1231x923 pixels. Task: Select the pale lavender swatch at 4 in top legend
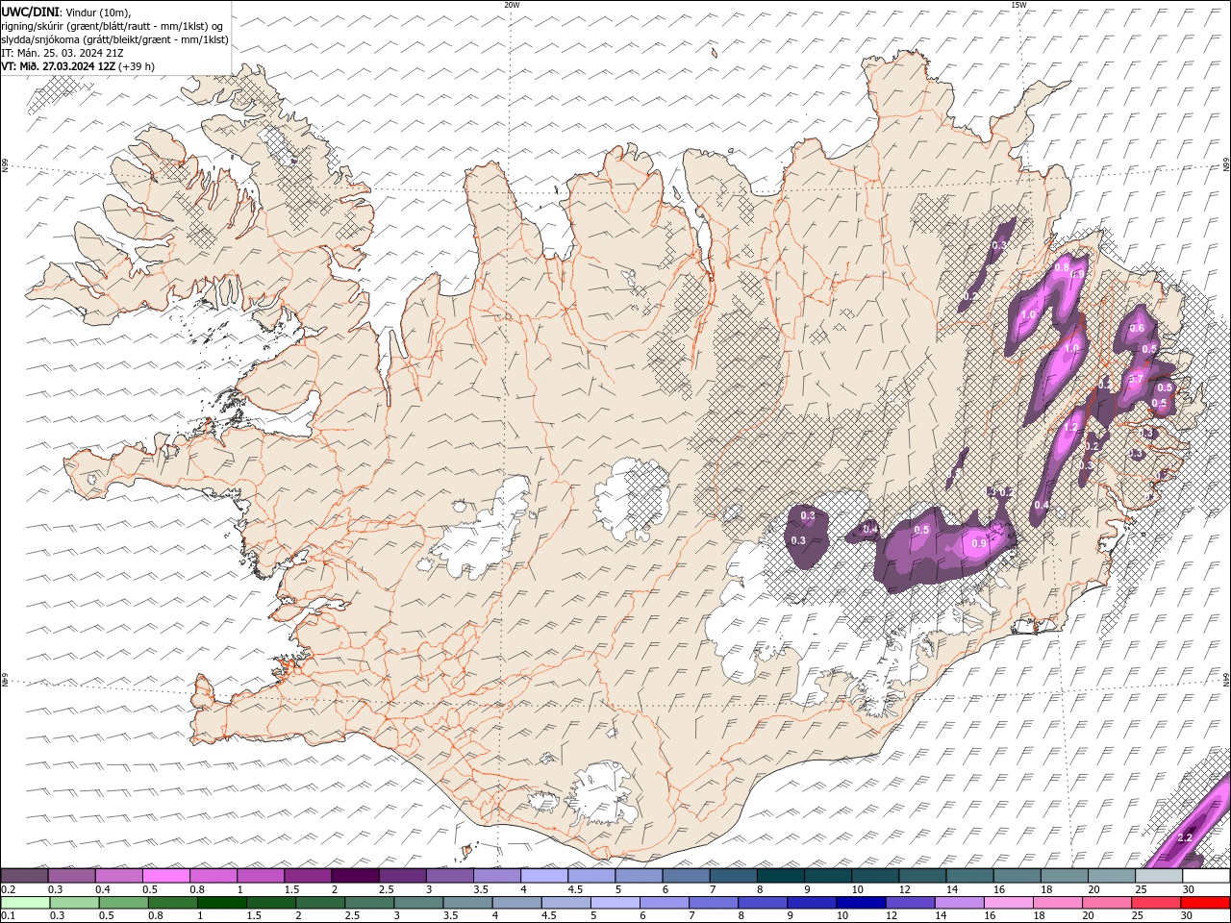544,875
